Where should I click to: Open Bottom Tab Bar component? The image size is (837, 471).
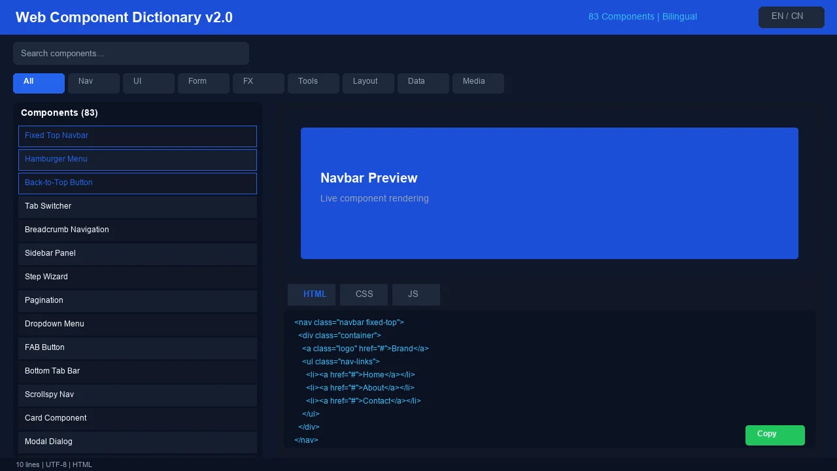click(x=137, y=372)
